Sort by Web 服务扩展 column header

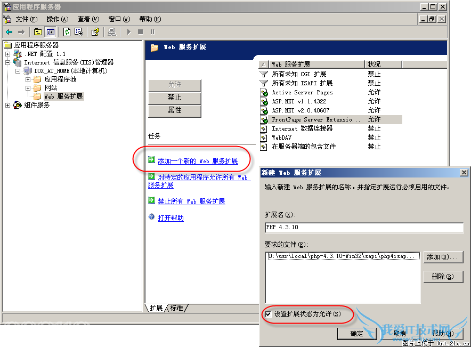316,64
